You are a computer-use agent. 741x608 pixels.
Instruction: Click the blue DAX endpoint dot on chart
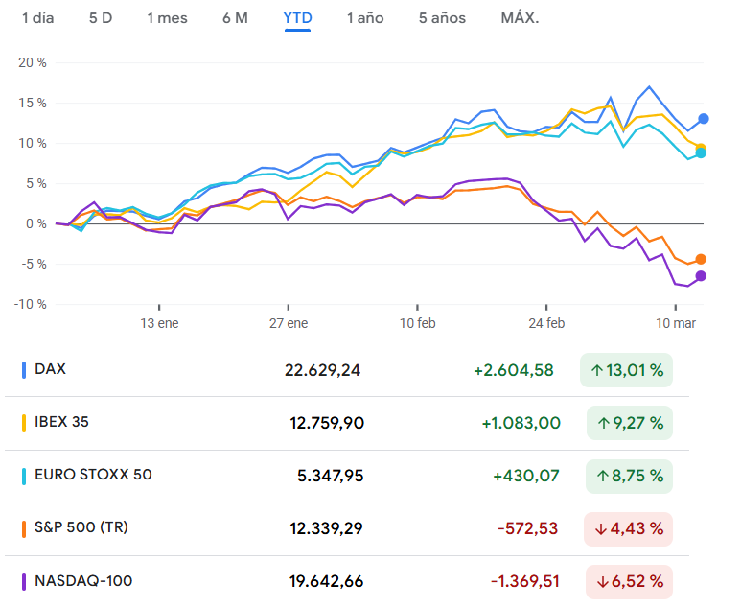pos(704,119)
